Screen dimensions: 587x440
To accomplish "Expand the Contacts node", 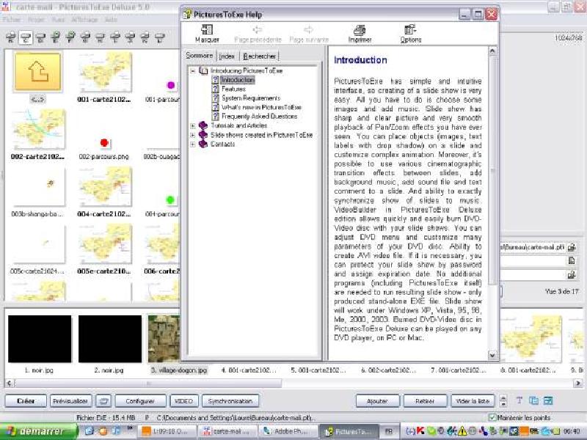I will coord(193,144).
